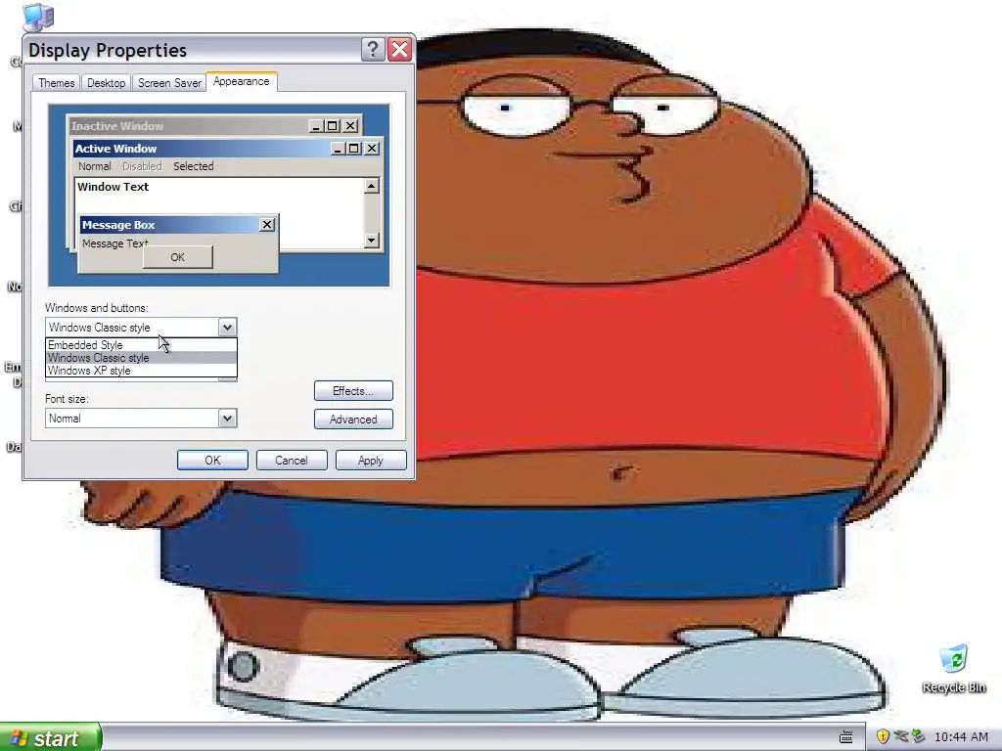This screenshot has width=1002, height=751.
Task: Click the Window Text sample in preview
Action: pos(114,187)
